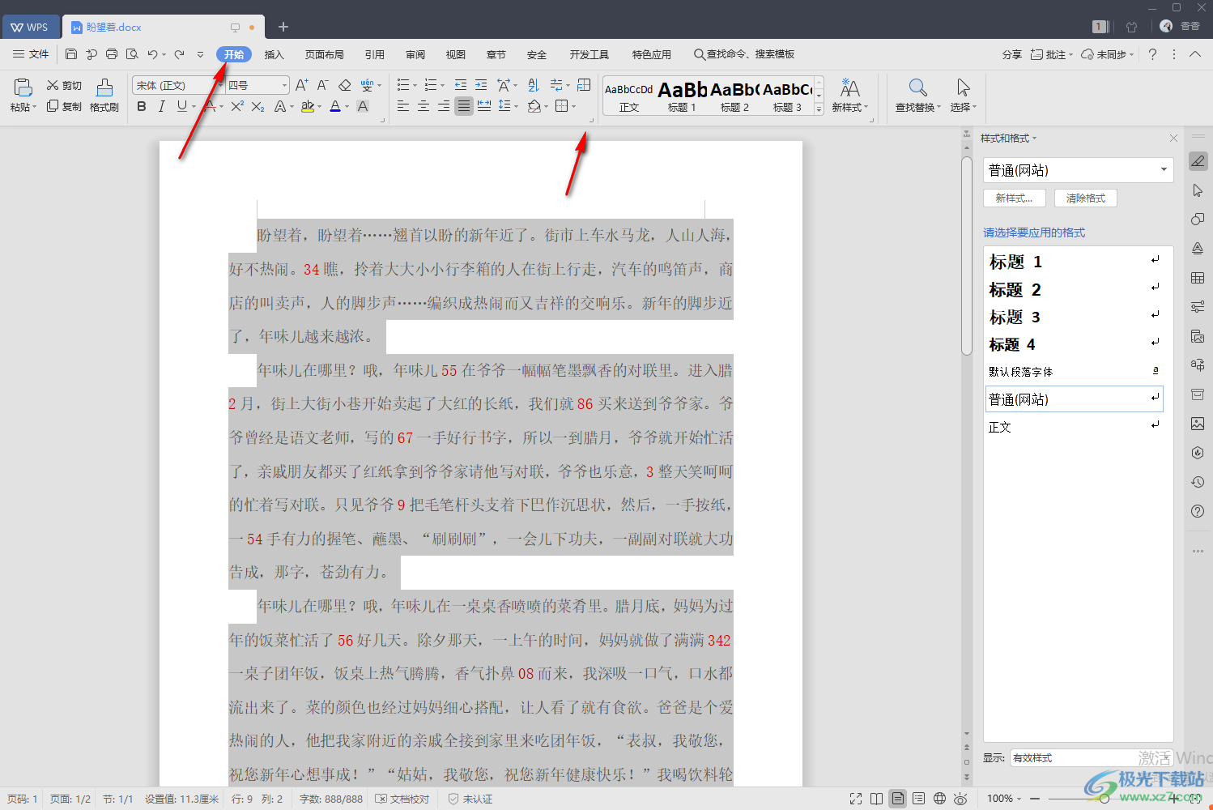Open Print Preview from quick access toolbar
Screen dimensions: 1213x810
point(132,54)
